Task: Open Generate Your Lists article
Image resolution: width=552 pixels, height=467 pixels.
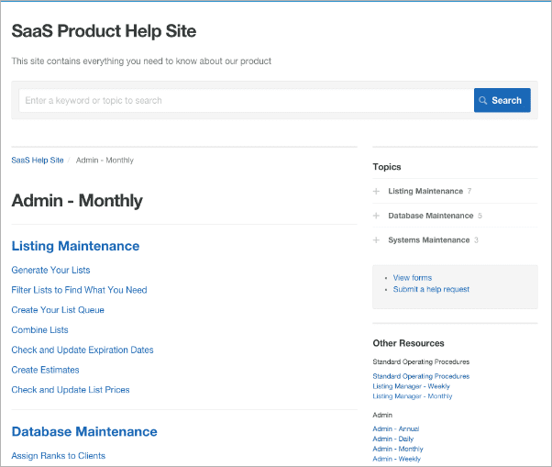Action: coord(50,270)
